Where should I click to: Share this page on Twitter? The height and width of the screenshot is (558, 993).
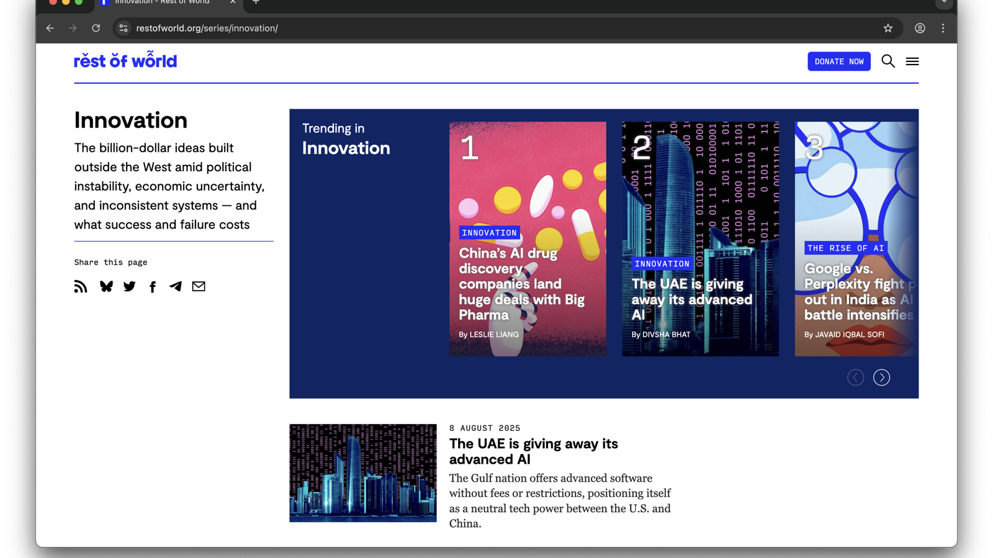[x=129, y=286]
